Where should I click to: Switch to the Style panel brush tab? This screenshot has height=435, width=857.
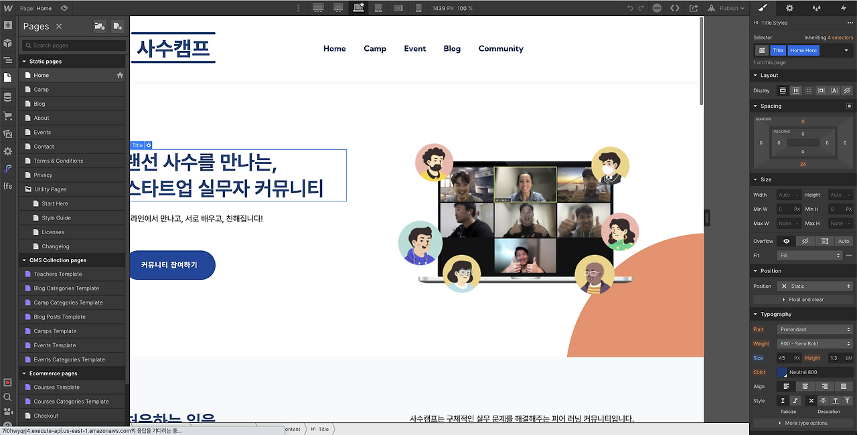tap(763, 8)
